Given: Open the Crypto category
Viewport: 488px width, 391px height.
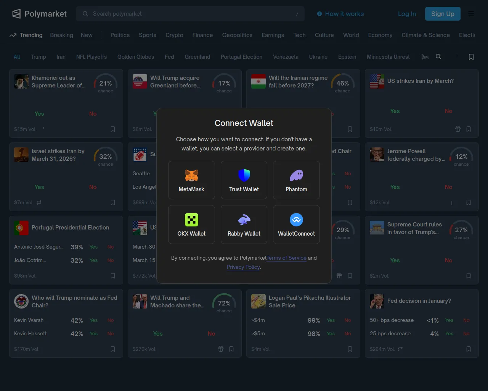Looking at the screenshot, I should 174,35.
